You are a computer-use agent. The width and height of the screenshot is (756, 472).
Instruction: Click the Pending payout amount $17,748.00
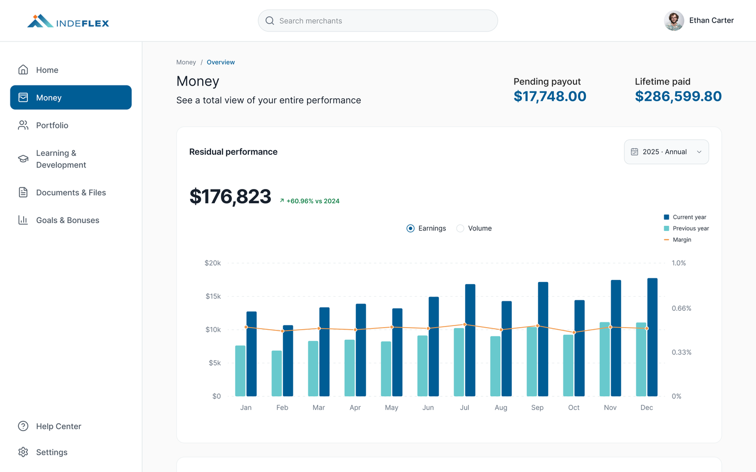pyautogui.click(x=550, y=97)
